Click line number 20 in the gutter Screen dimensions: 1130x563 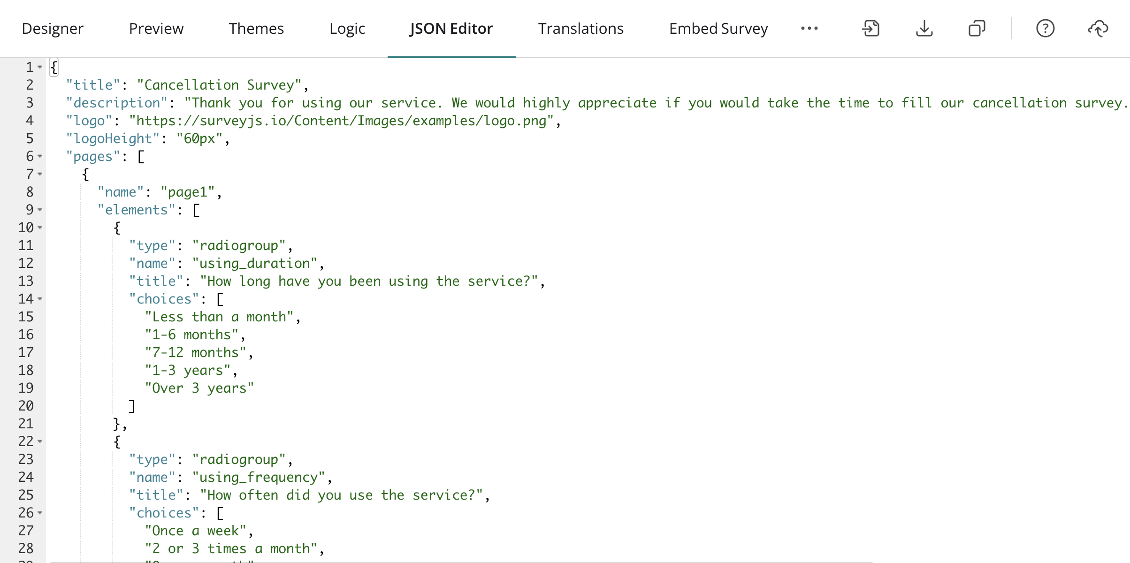(x=26, y=406)
